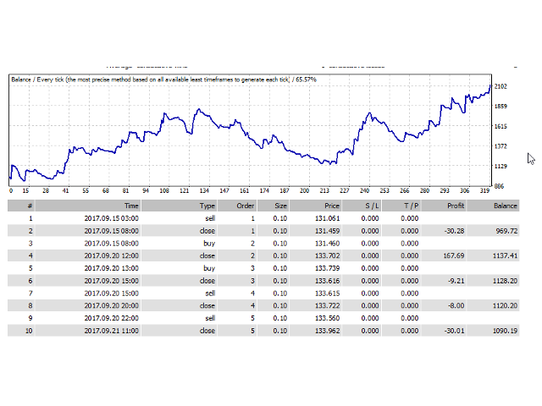
Task: Click the 2102 value on chart axis
Action: (501, 86)
